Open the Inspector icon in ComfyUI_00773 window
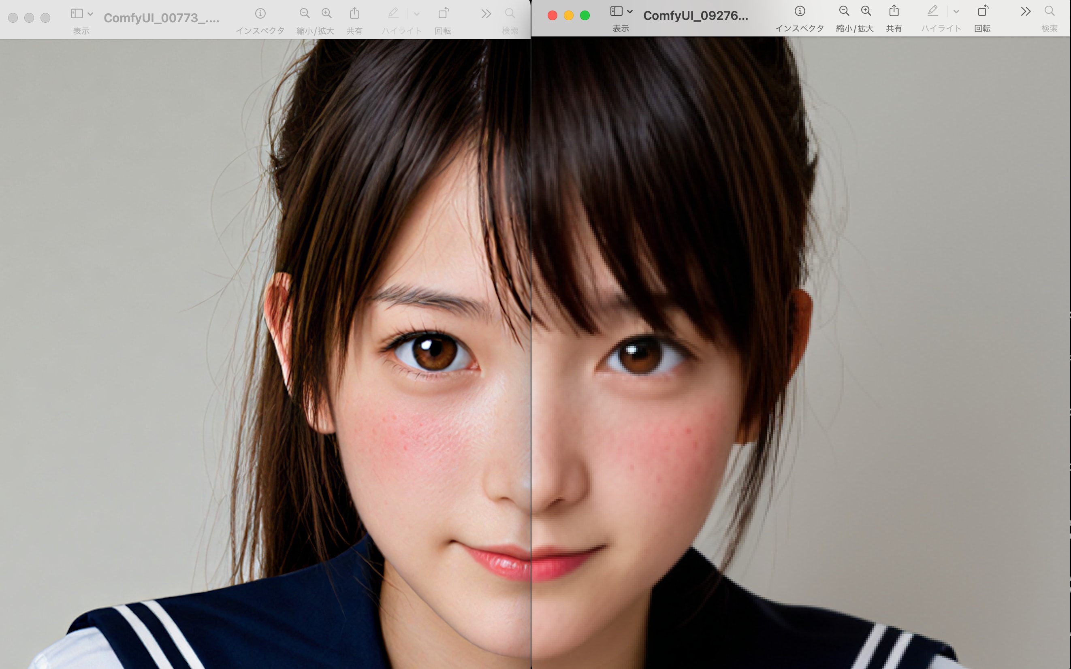1071x669 pixels. pos(260,14)
